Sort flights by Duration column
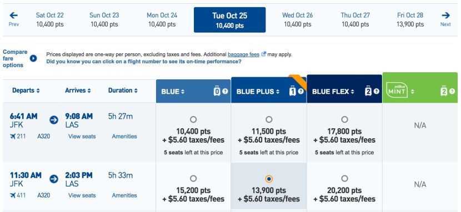 (123, 90)
